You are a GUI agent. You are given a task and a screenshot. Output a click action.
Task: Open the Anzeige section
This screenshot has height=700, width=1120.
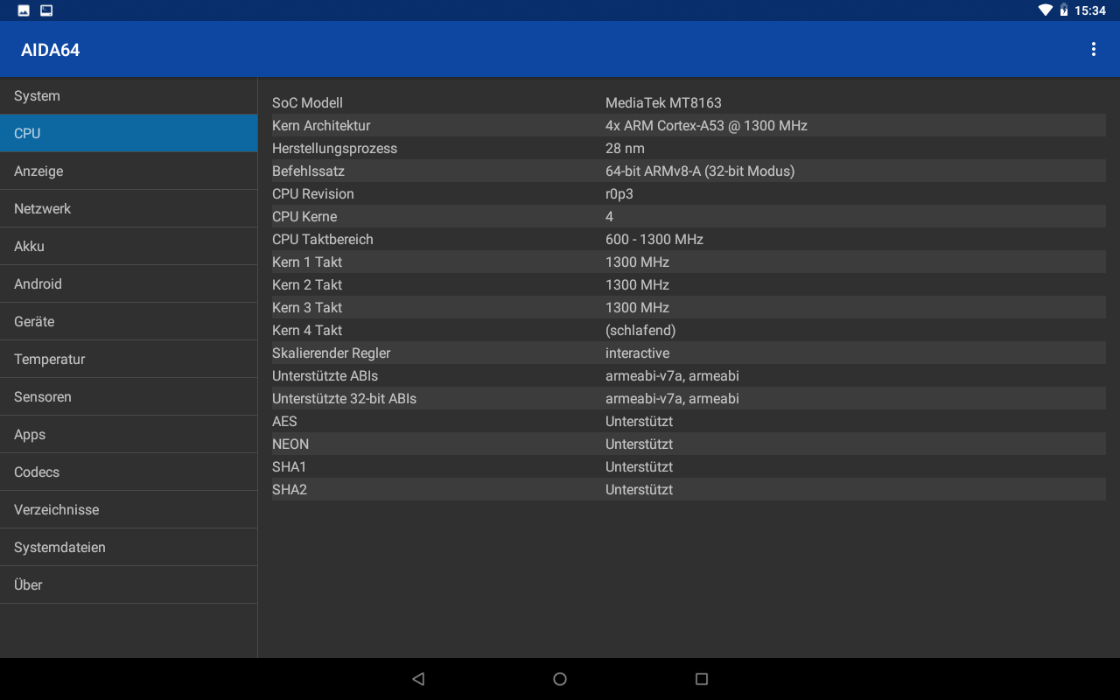point(129,171)
